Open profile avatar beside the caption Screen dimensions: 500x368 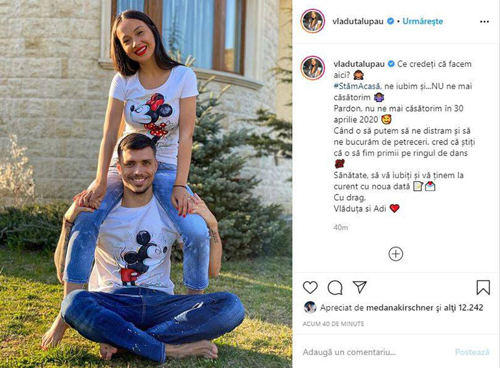point(312,68)
